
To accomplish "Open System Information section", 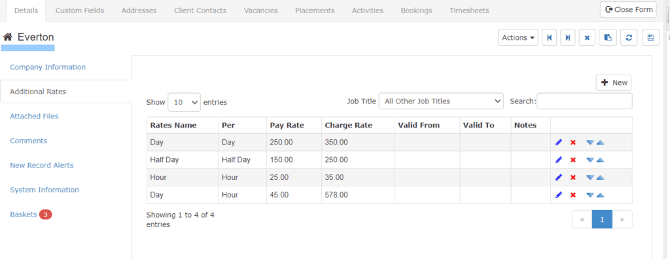I will (x=44, y=190).
